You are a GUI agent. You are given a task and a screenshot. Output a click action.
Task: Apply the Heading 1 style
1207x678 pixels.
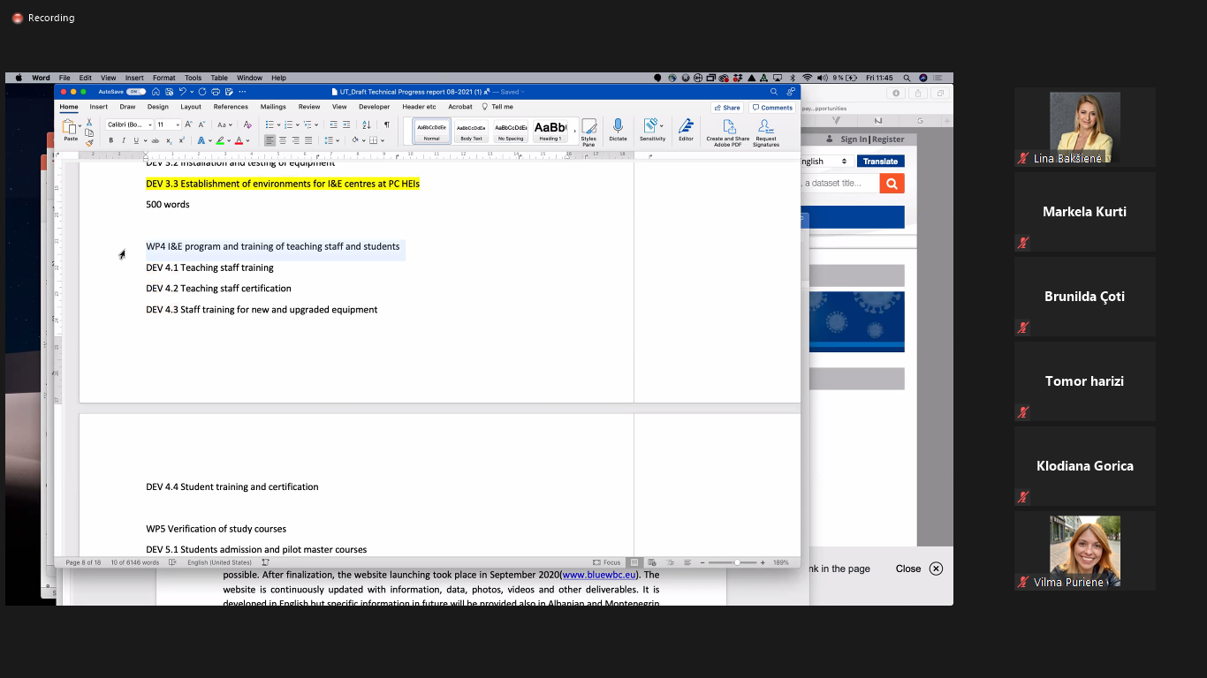click(550, 131)
